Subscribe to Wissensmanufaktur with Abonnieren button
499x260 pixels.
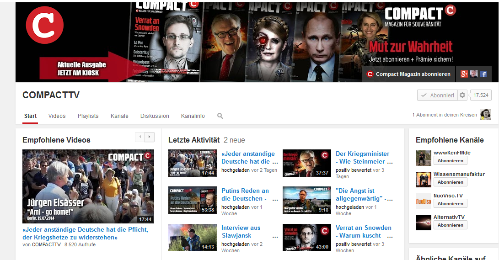451,182
